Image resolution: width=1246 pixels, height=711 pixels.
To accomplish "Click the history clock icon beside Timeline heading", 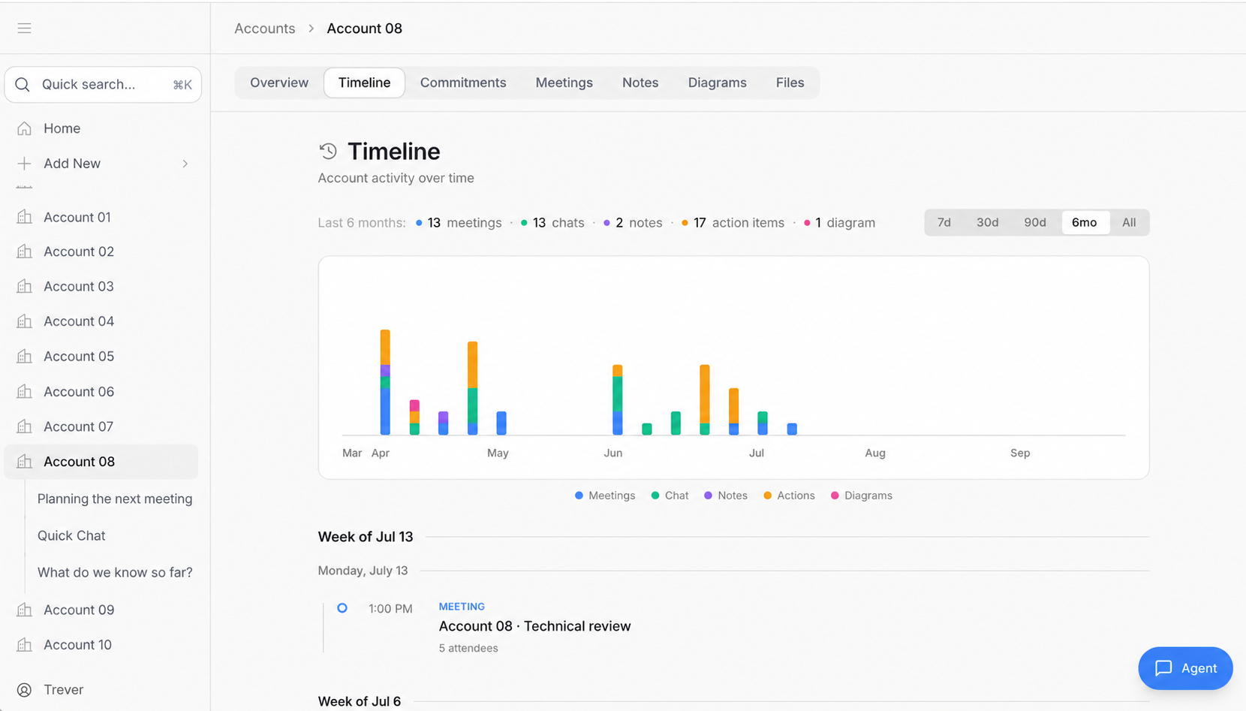I will [328, 151].
